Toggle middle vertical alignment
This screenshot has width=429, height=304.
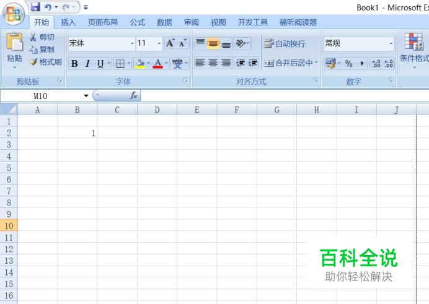213,43
